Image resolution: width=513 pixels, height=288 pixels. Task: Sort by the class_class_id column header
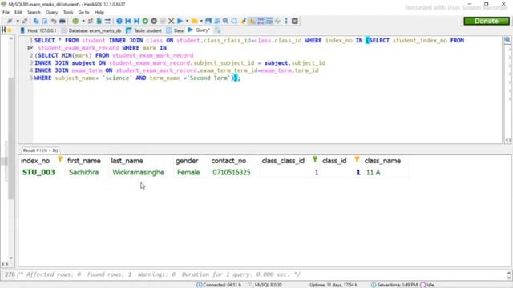(289, 160)
